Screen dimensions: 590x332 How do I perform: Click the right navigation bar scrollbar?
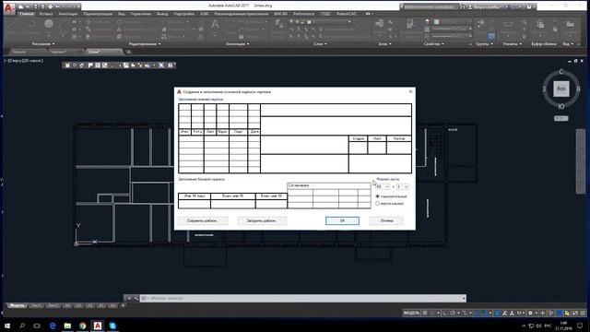point(581,161)
